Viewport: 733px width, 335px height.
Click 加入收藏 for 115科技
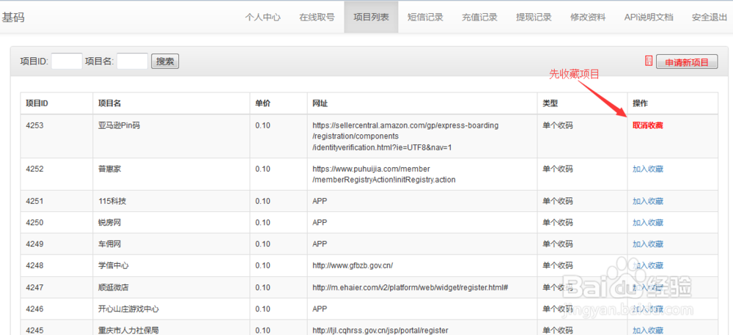[647, 202]
